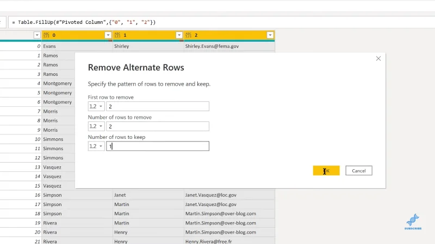
Task: Confirm the dialog with the OK button
Action: tap(326, 171)
